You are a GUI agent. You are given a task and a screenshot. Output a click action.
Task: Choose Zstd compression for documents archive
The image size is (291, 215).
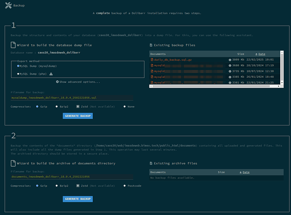click(x=78, y=186)
